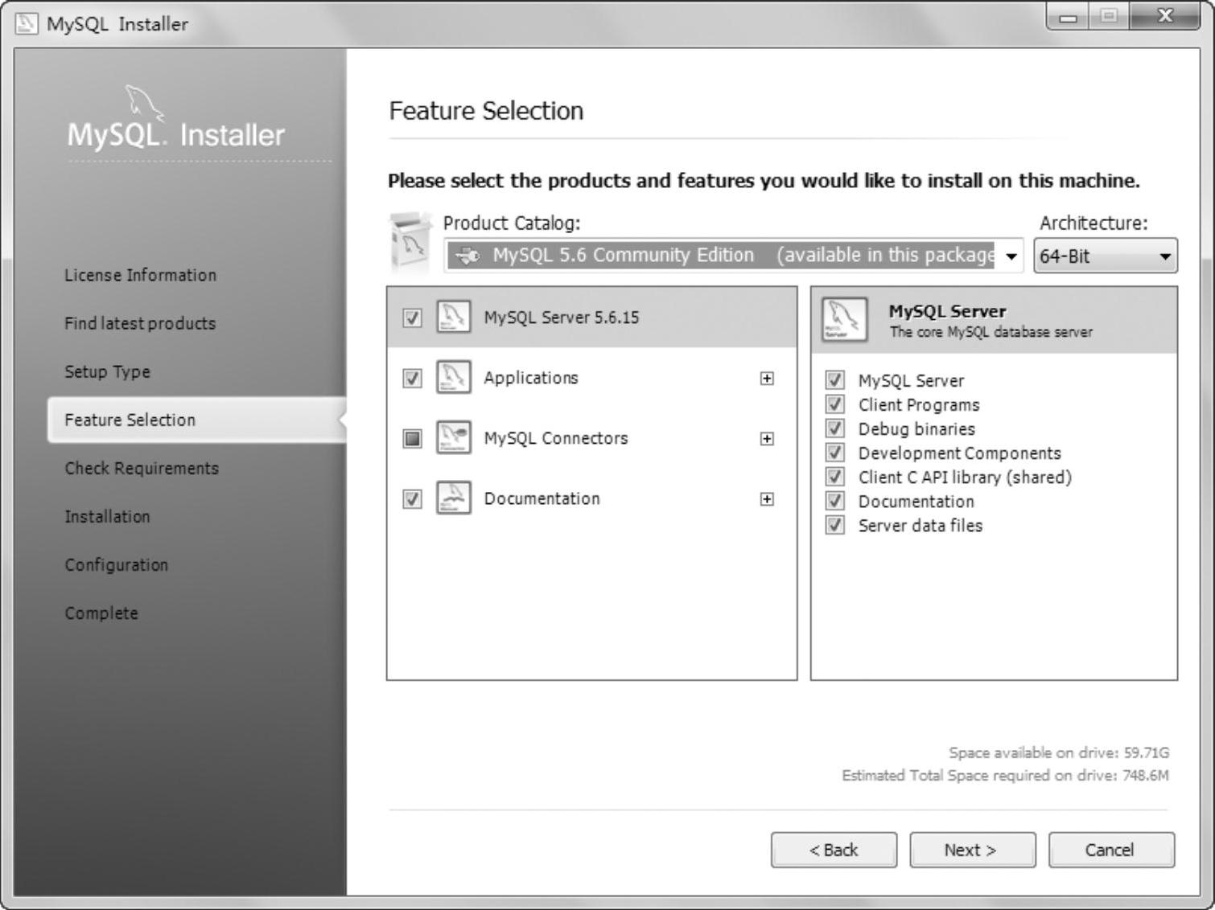The height and width of the screenshot is (910, 1215).
Task: Click the 'Client Programs' feature label
Action: pos(919,405)
